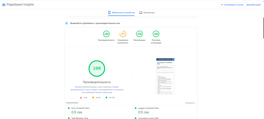Click the vertical page scrollbar thumb

tap(263, 28)
